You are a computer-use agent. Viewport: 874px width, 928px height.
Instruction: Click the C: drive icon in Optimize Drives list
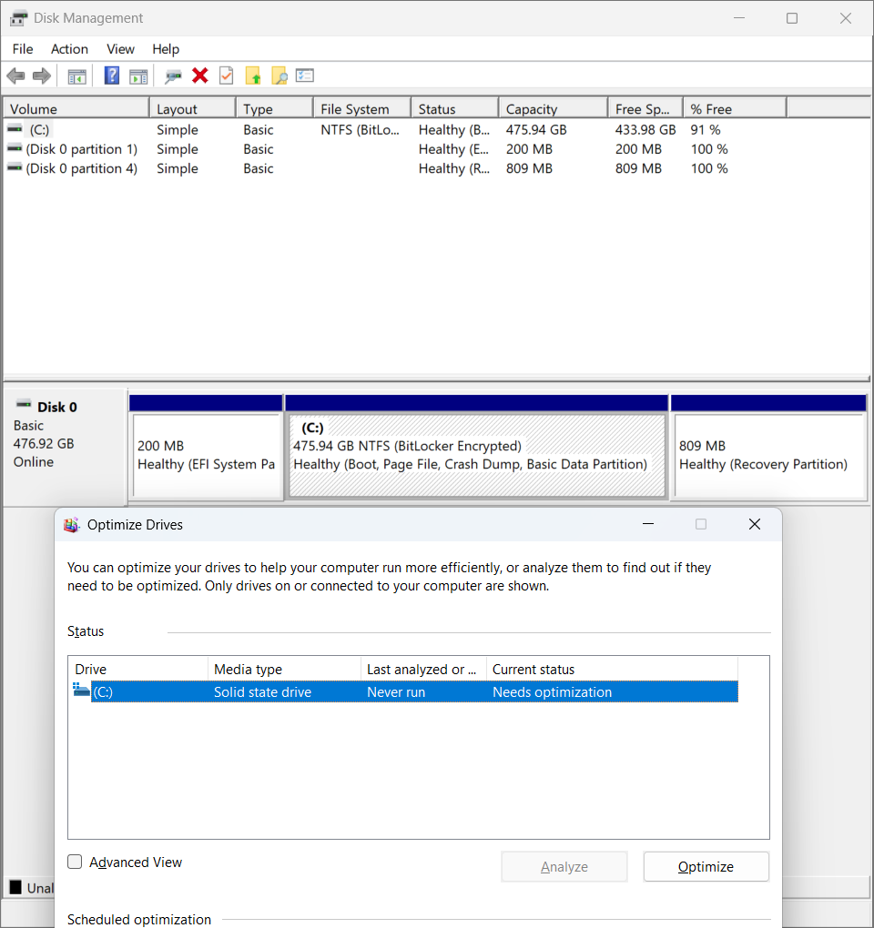81,690
